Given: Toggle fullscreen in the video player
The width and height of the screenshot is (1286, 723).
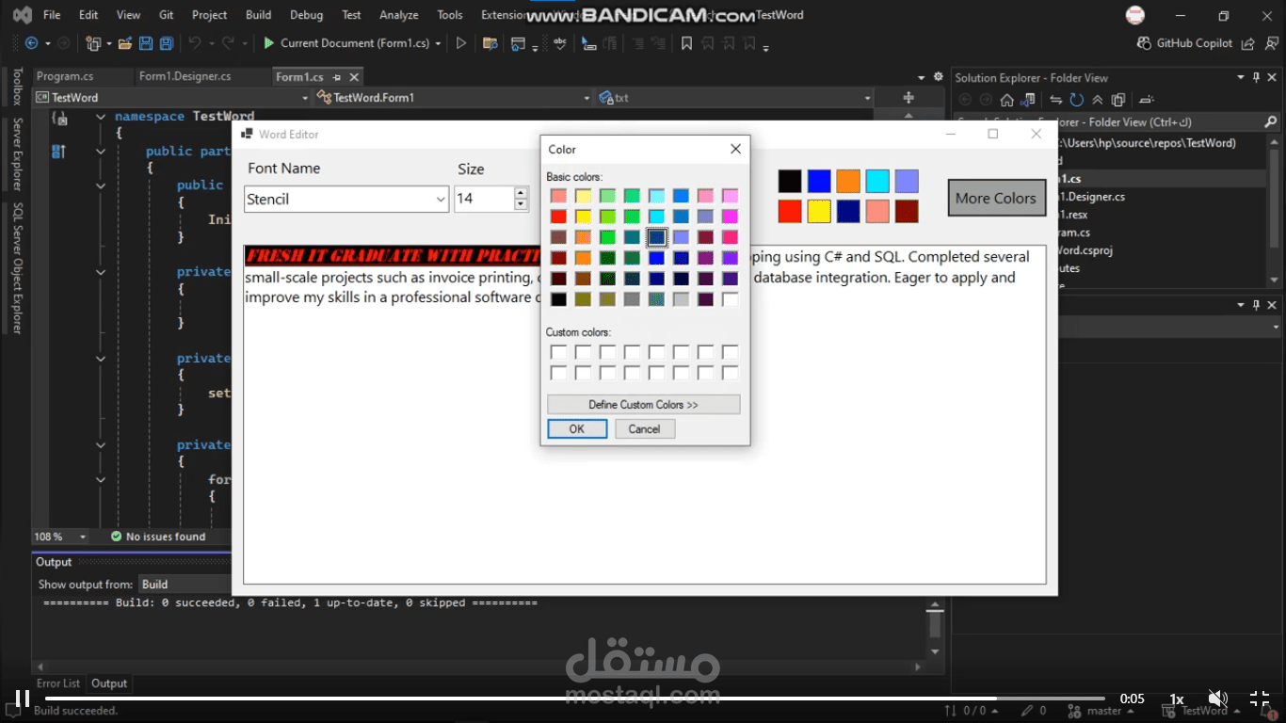Looking at the screenshot, I should click(x=1260, y=699).
